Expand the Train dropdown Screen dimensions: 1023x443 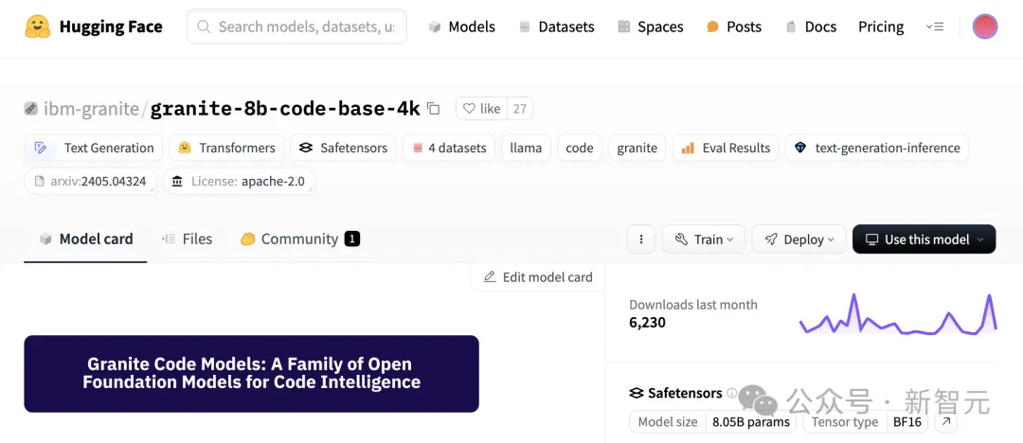coord(704,239)
